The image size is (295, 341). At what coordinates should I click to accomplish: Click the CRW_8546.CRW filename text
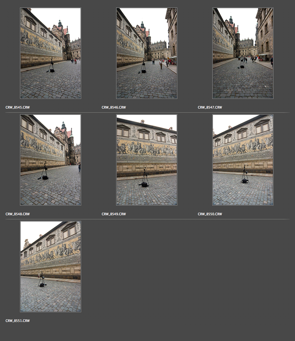point(114,107)
